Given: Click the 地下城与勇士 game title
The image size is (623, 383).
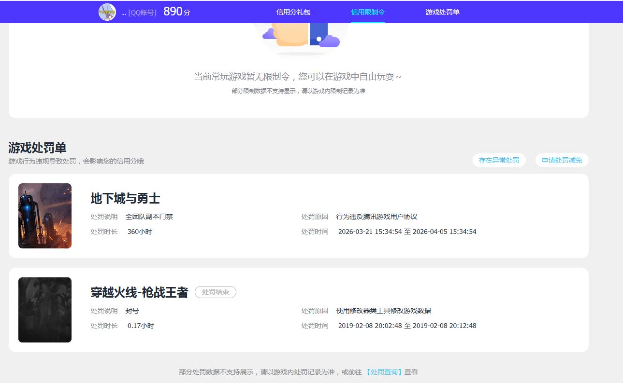Looking at the screenshot, I should click(125, 198).
